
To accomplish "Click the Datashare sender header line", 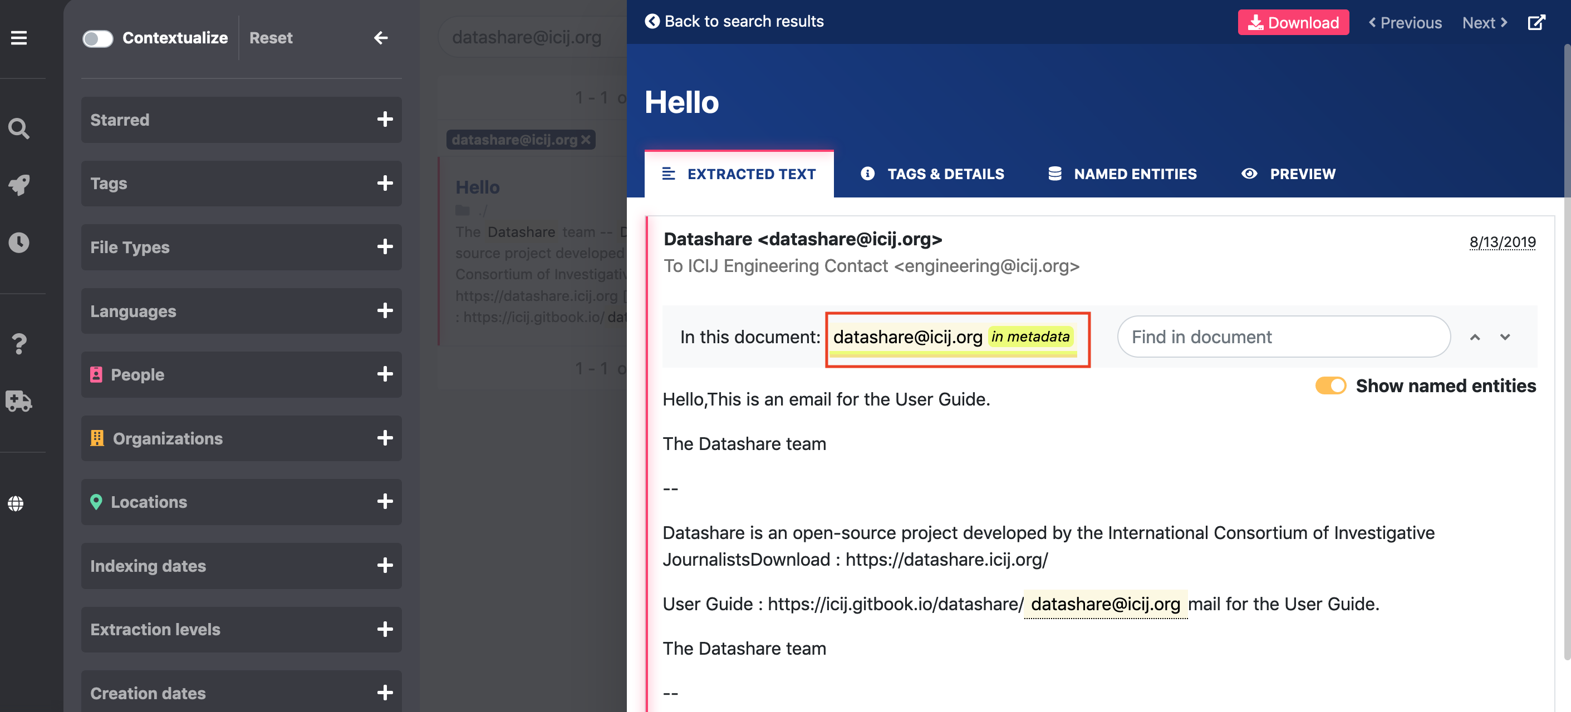I will coord(803,239).
